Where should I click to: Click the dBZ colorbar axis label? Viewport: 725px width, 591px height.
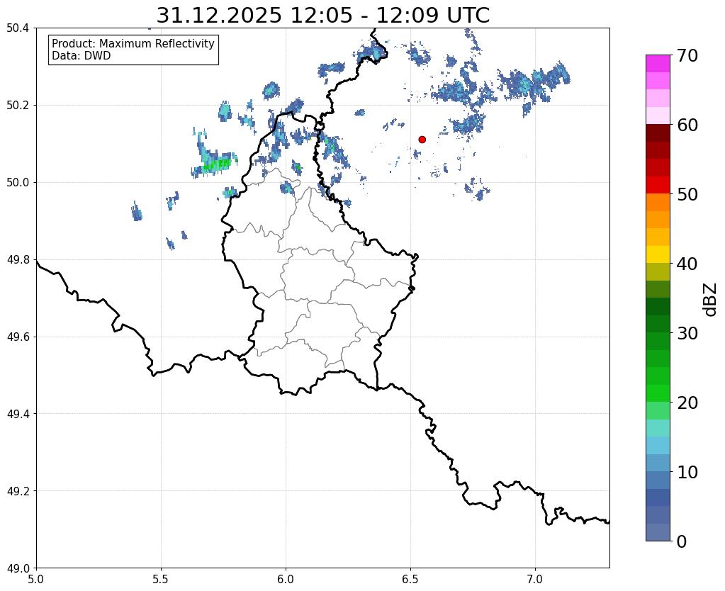click(711, 299)
